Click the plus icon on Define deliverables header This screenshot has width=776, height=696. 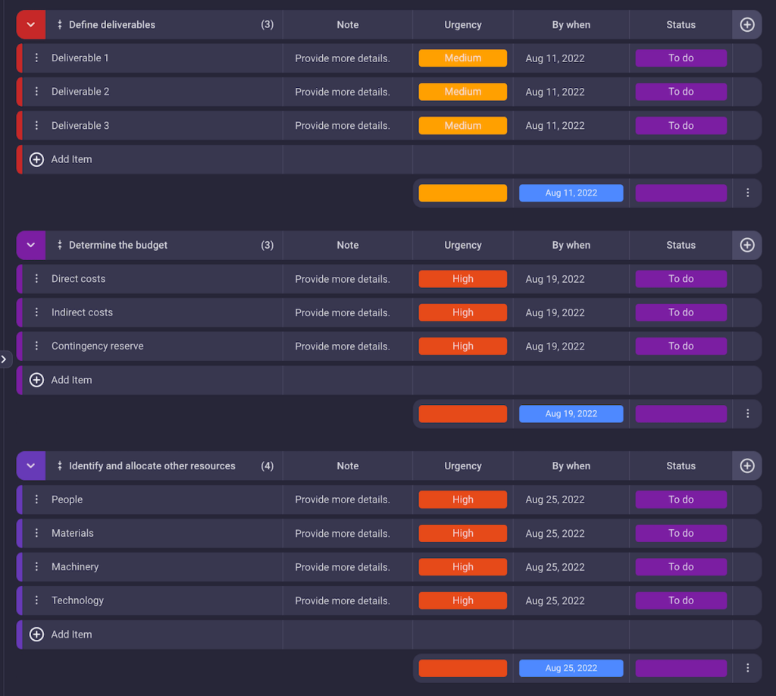[747, 24]
